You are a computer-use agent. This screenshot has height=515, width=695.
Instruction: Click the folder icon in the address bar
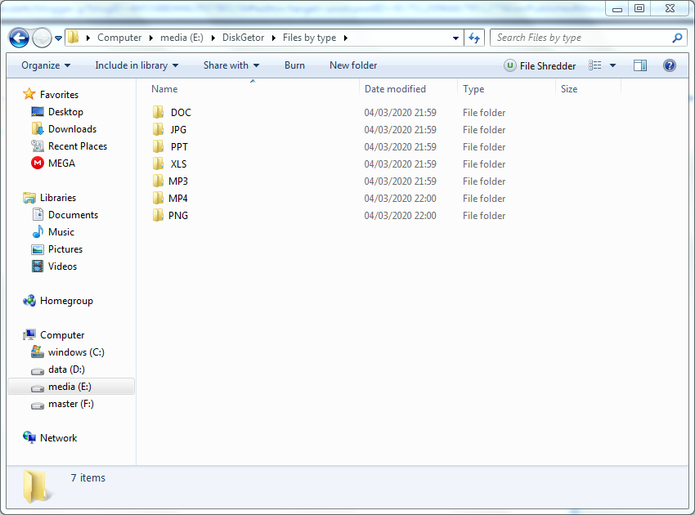pos(73,37)
